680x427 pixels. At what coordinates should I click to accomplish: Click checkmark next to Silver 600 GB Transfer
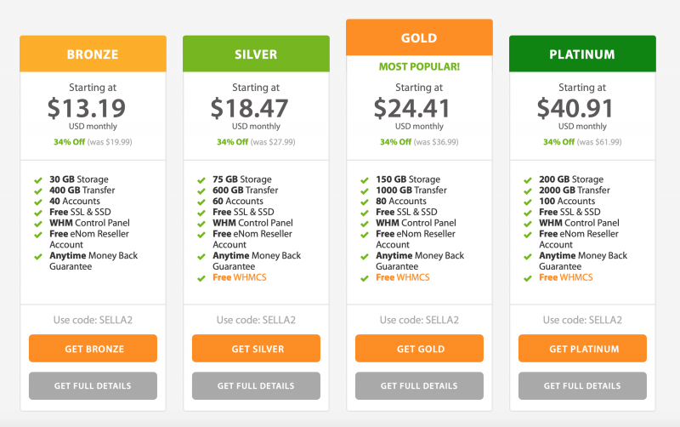click(x=201, y=191)
